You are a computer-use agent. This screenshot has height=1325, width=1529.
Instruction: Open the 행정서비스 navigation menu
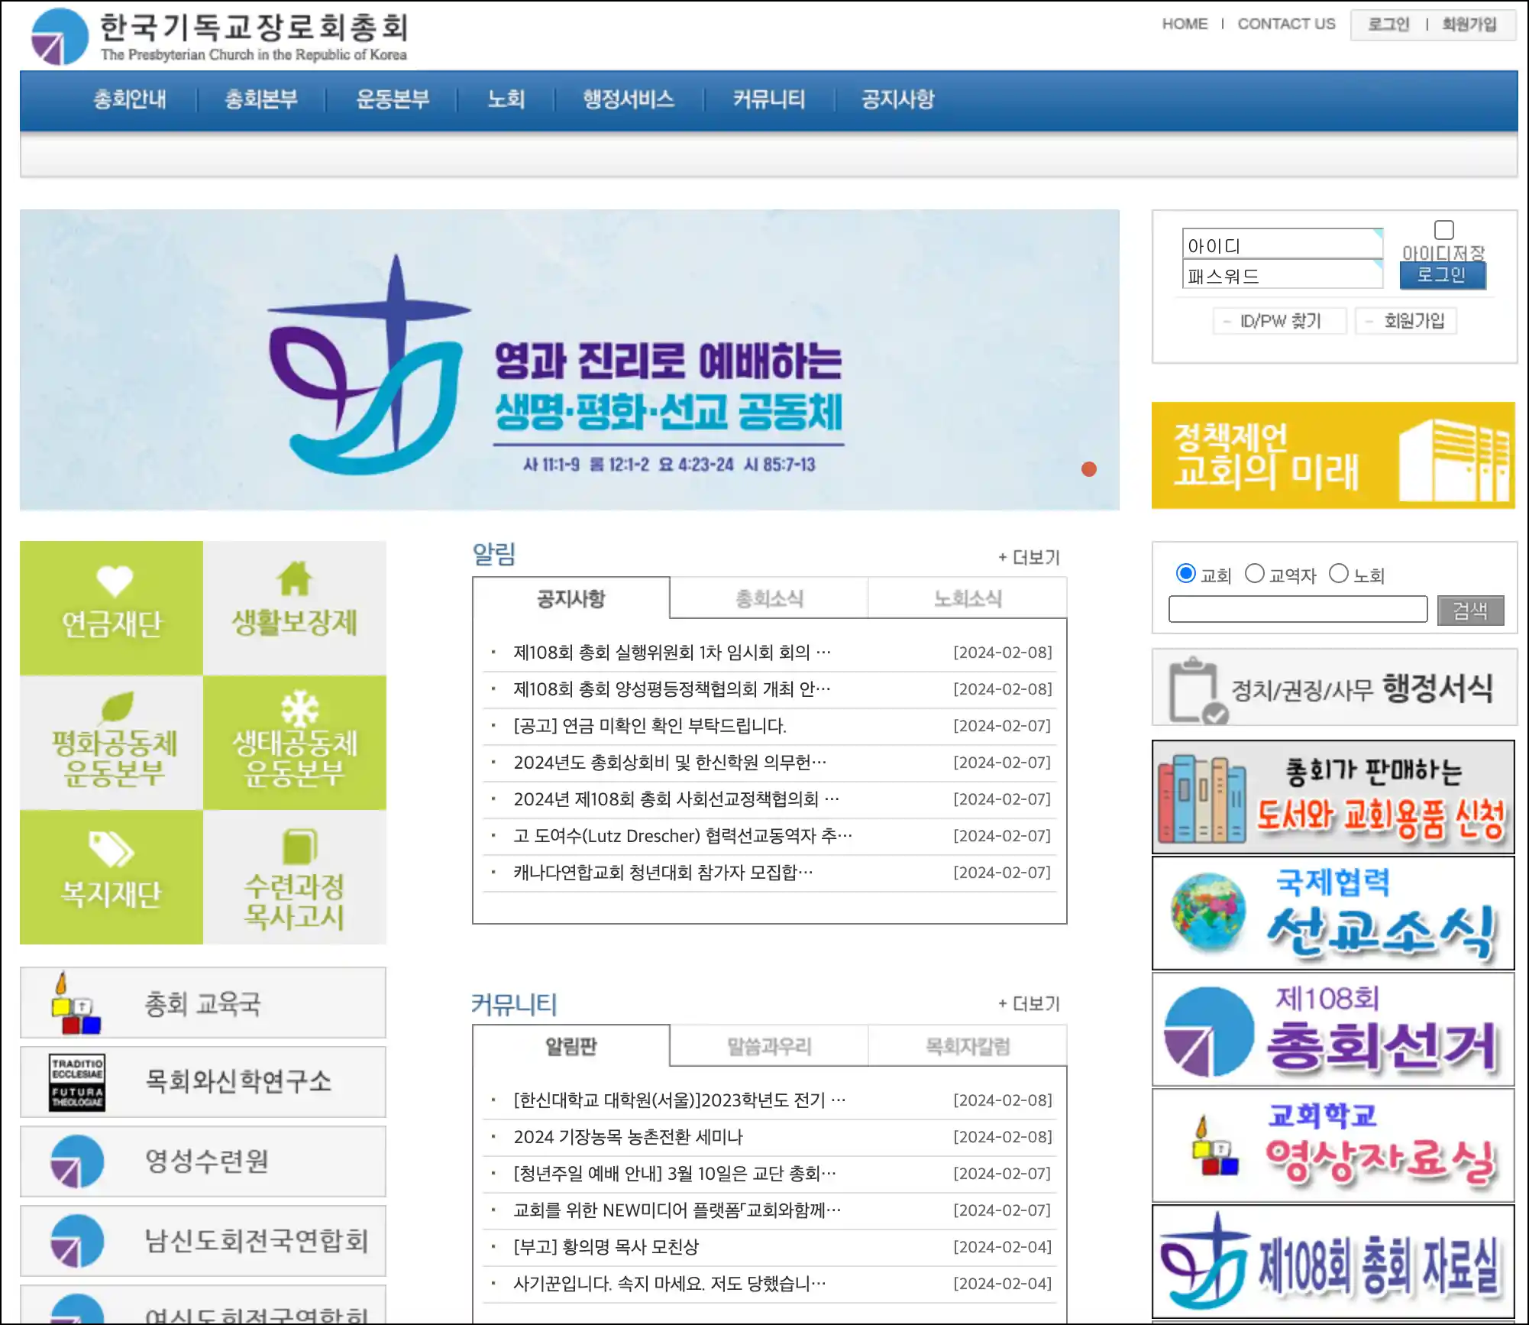click(628, 99)
